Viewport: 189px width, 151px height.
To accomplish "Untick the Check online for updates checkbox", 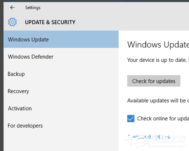I will tap(131, 119).
